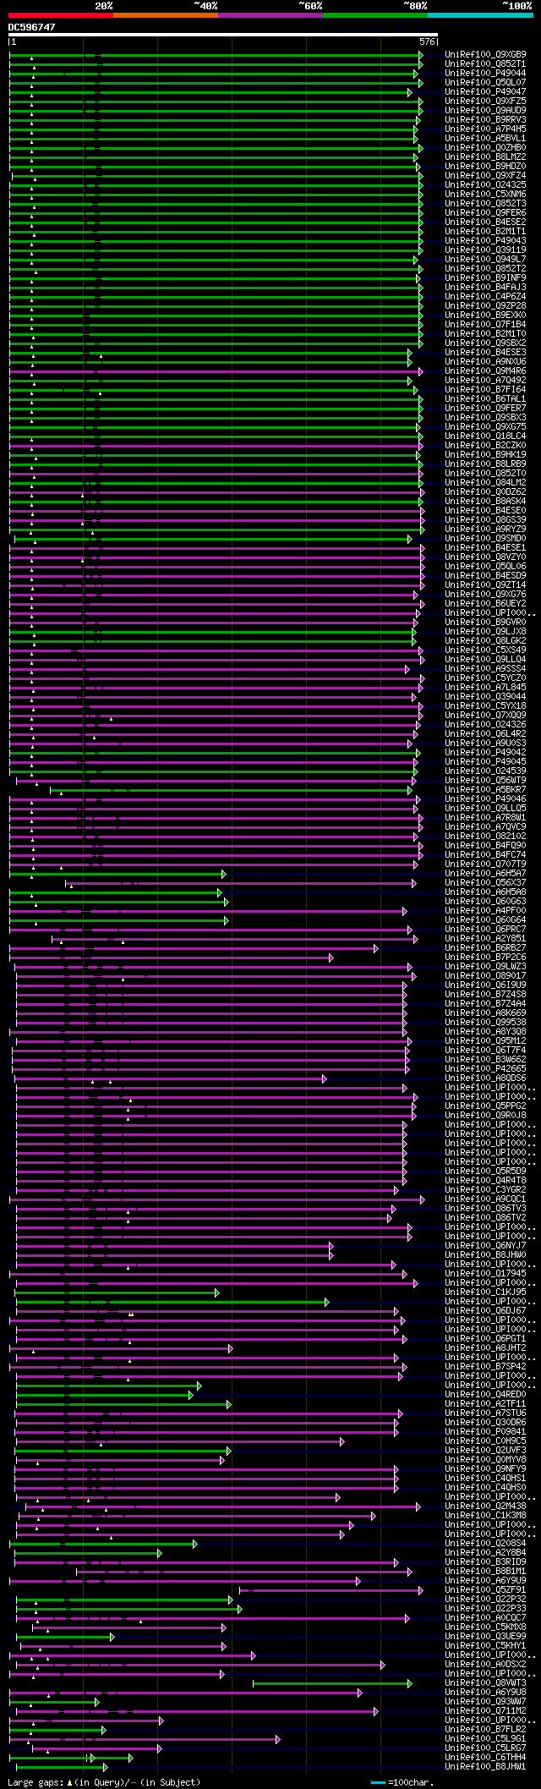Click the green ~80% legend segment

pos(375,15)
